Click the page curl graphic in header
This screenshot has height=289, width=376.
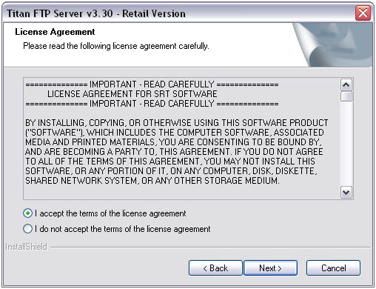tap(332, 45)
